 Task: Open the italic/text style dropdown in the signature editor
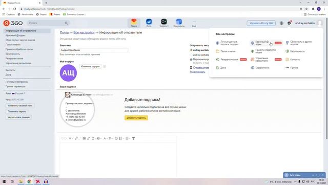coord(94,138)
